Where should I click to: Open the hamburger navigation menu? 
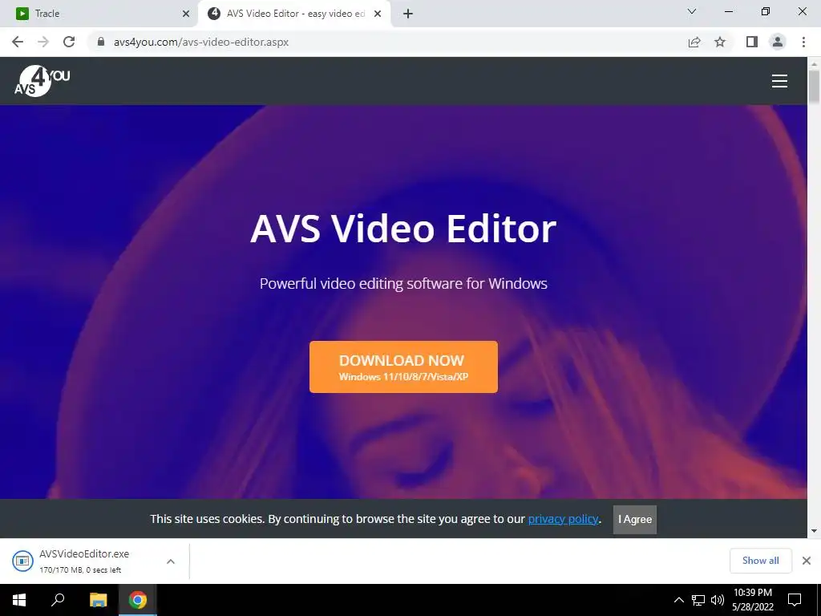click(x=779, y=81)
